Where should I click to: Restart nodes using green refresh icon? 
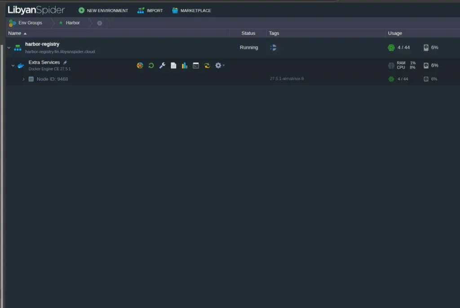tap(151, 66)
